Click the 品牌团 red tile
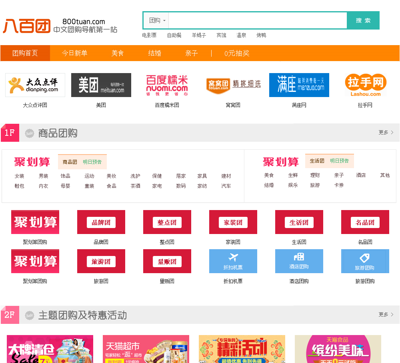This screenshot has height=363, width=400. [101, 222]
